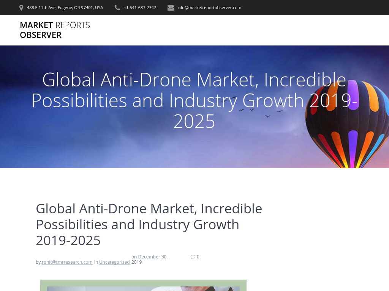
Task: Open the Market Reports Observer site logo
Action: coord(55,30)
